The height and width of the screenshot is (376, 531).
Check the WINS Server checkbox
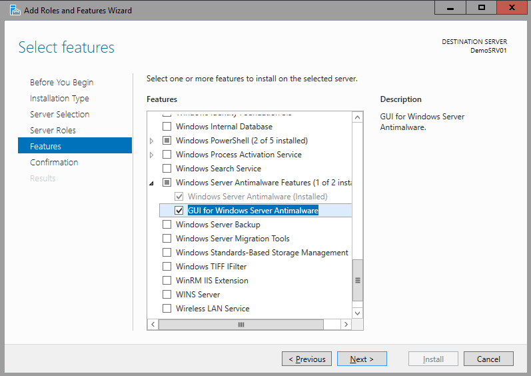(x=167, y=295)
